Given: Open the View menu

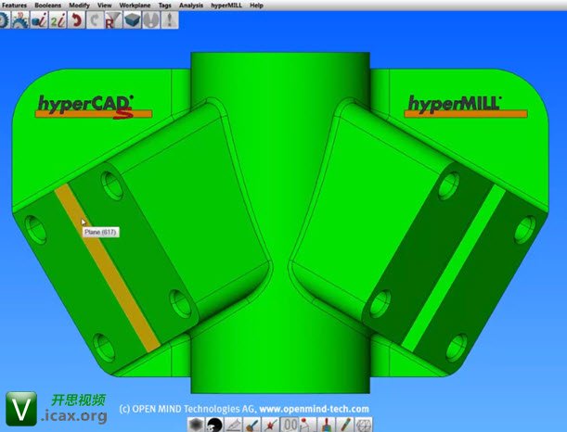Looking at the screenshot, I should click(105, 6).
